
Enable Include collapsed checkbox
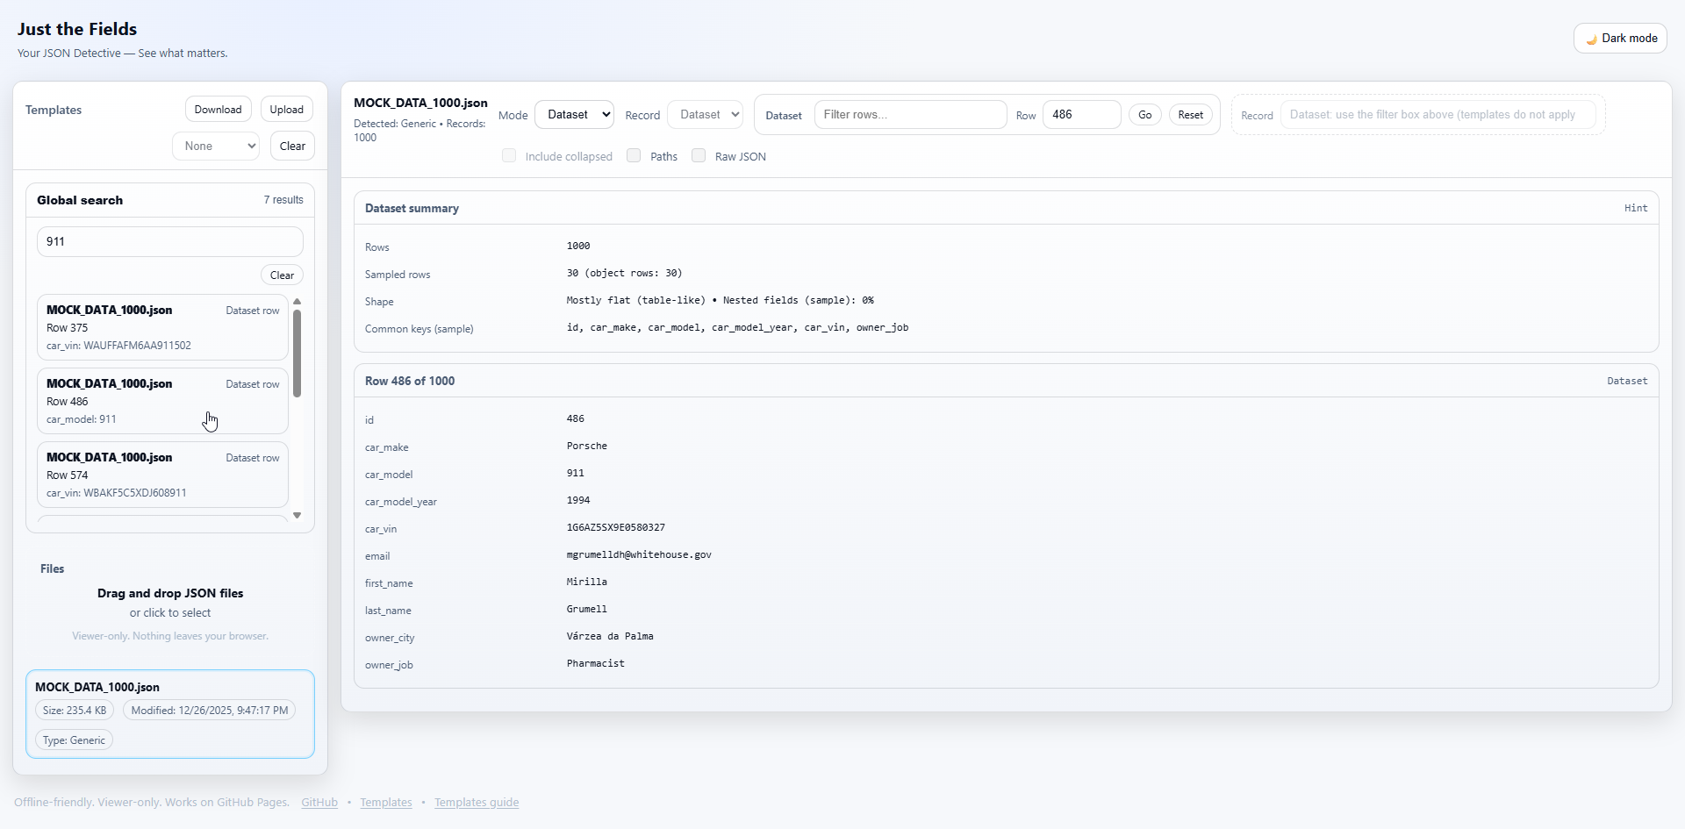pyautogui.click(x=509, y=155)
